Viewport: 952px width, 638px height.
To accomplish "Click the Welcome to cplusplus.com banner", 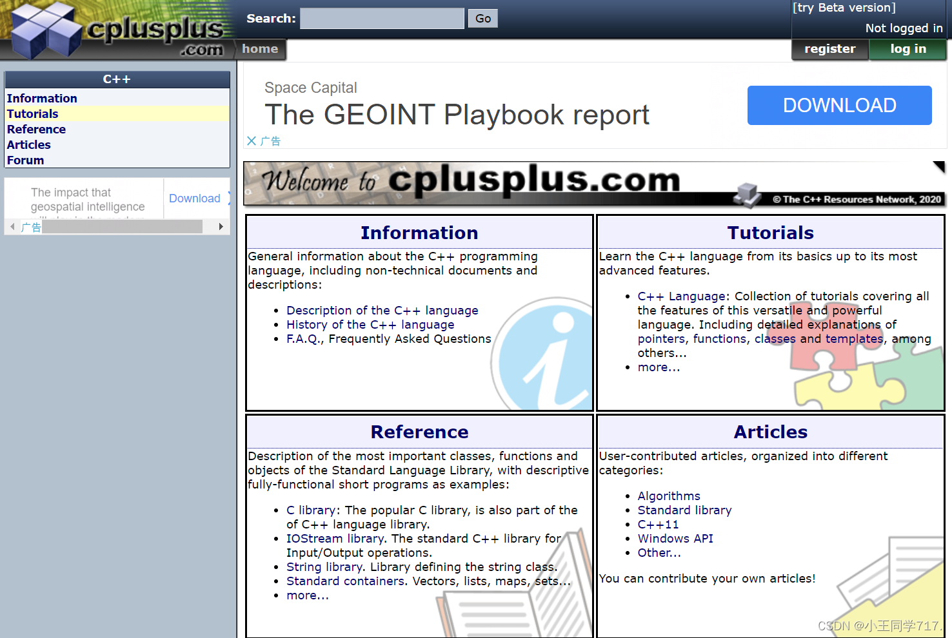I will click(x=593, y=184).
